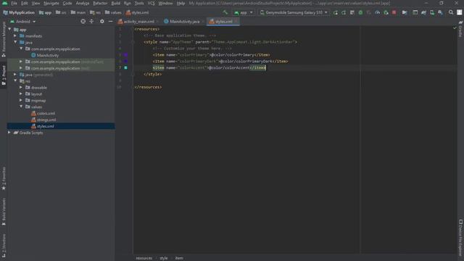Screen dimensions: 464x261
Task: Open the Structure side tool window
Action: pyautogui.click(x=4, y=245)
